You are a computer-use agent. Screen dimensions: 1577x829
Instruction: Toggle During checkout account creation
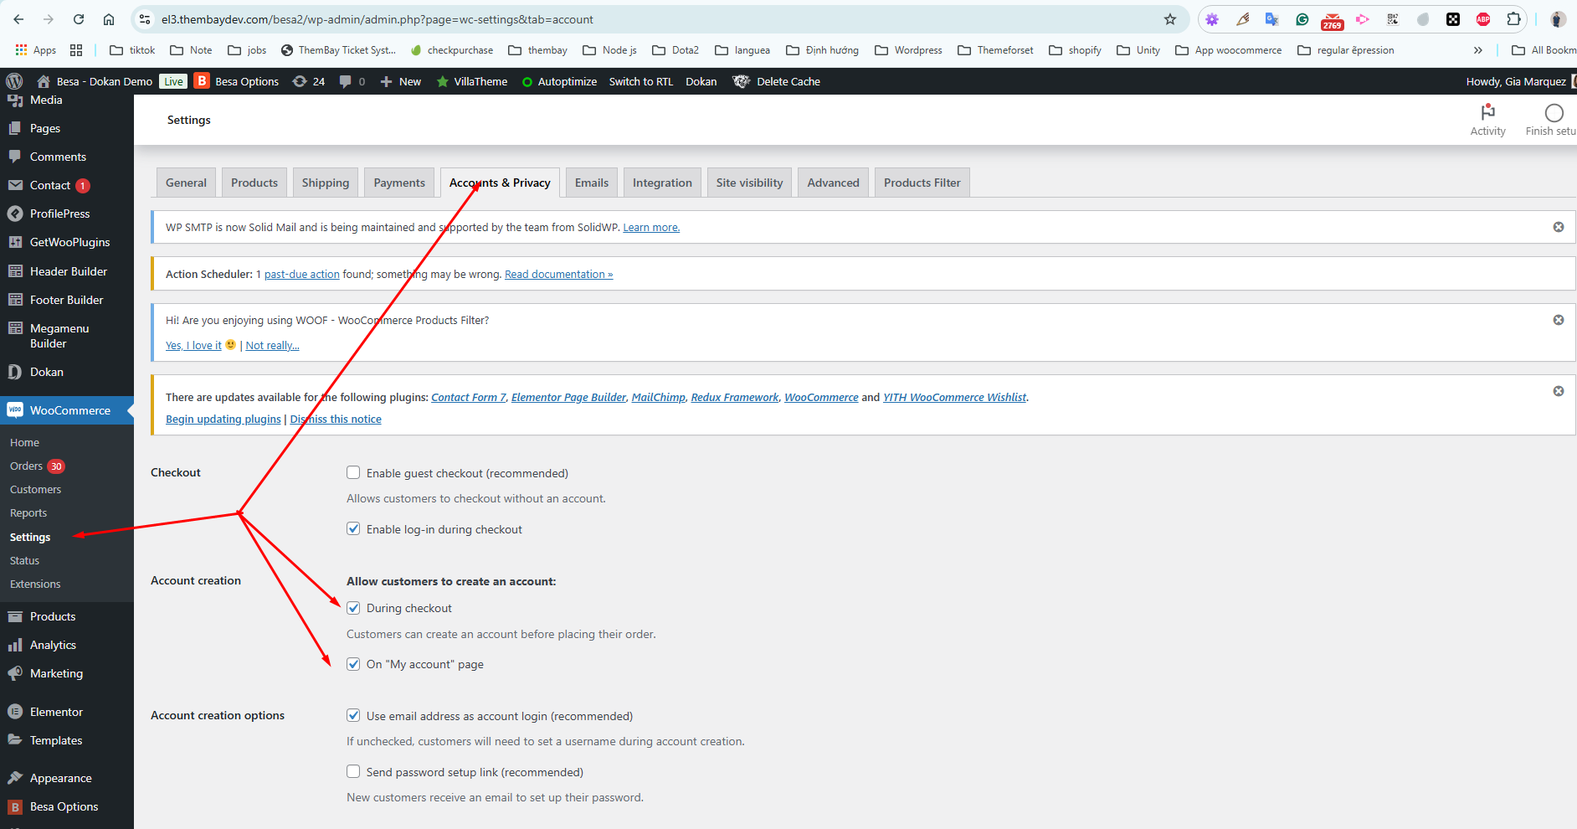click(353, 607)
